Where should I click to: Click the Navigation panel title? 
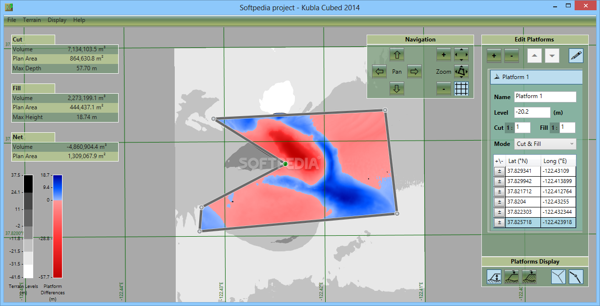pyautogui.click(x=420, y=40)
